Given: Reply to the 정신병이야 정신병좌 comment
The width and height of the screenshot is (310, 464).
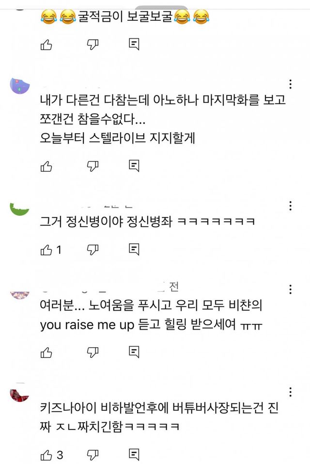Looking at the screenshot, I should 134,250.
